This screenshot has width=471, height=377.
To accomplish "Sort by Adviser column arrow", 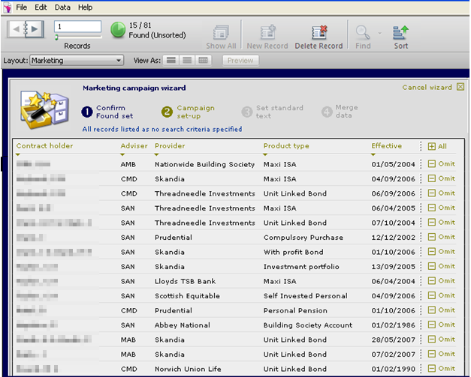I will (122, 154).
